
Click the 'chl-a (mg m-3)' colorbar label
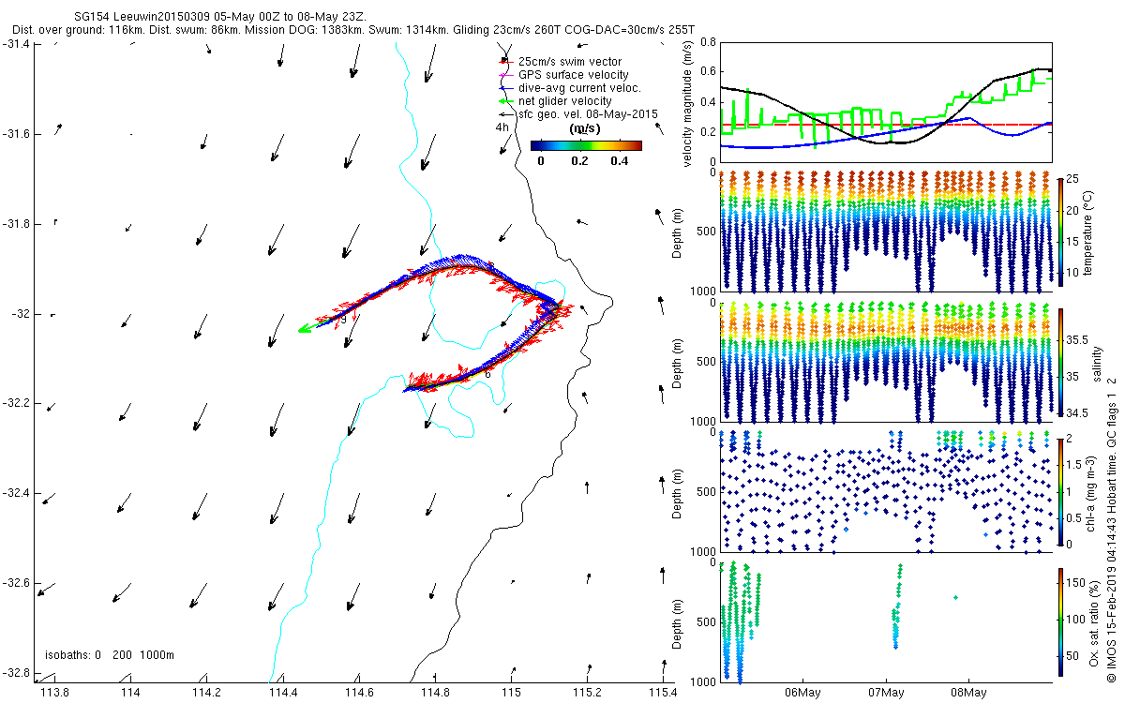[1090, 493]
